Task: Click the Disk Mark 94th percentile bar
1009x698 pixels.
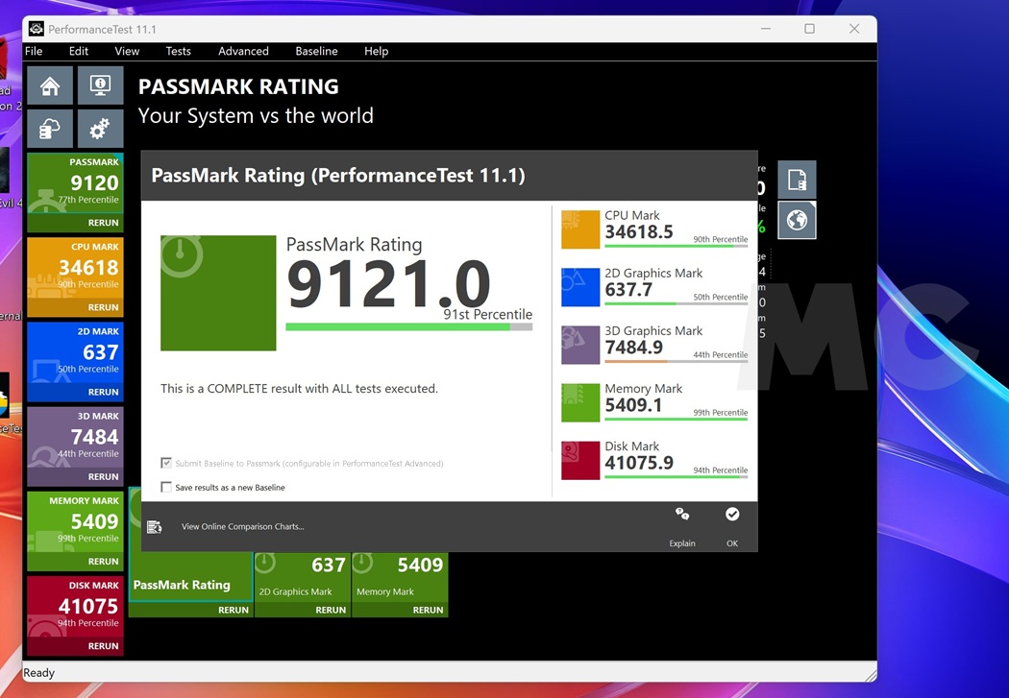Action: tap(677, 477)
